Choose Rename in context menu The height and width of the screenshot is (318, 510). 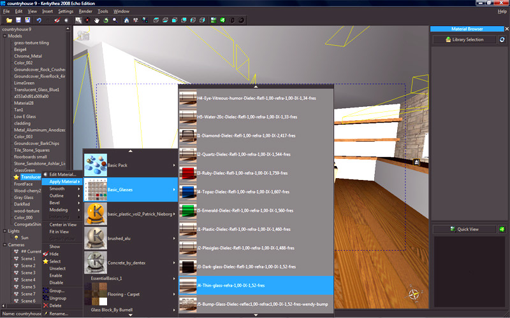tap(62, 314)
